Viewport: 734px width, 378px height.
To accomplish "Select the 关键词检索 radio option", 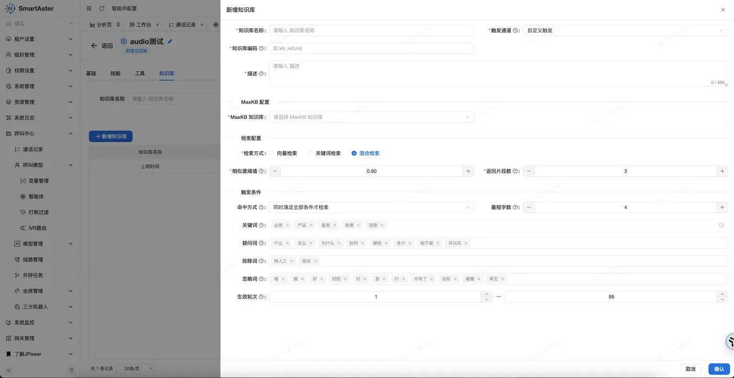I will click(x=325, y=153).
